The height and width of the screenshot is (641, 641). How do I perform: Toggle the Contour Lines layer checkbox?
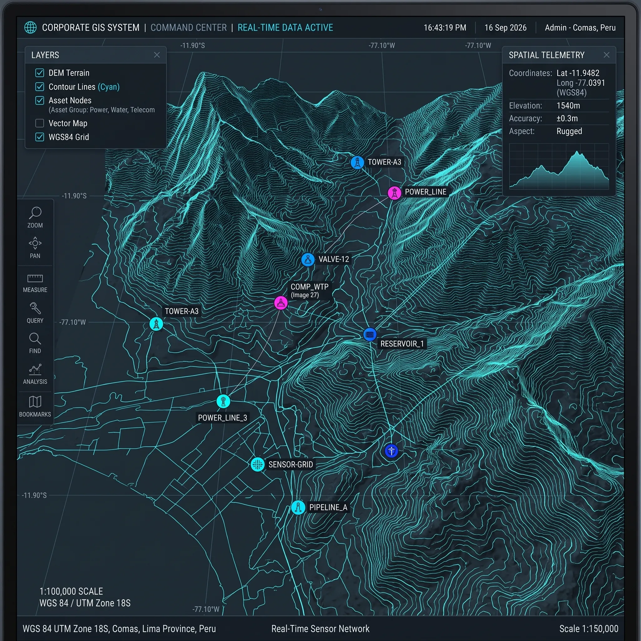click(x=40, y=87)
